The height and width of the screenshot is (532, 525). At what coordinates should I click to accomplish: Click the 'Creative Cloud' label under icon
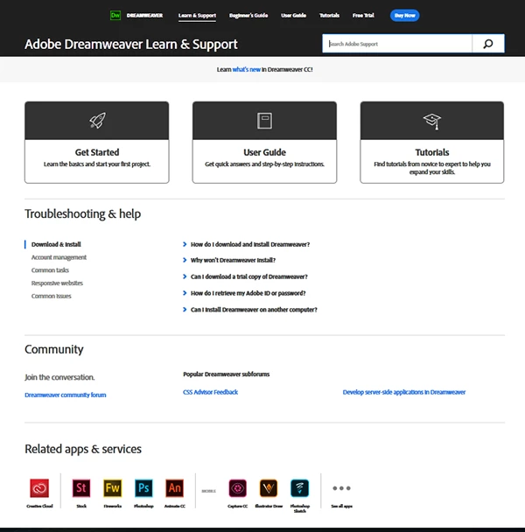pyautogui.click(x=39, y=507)
